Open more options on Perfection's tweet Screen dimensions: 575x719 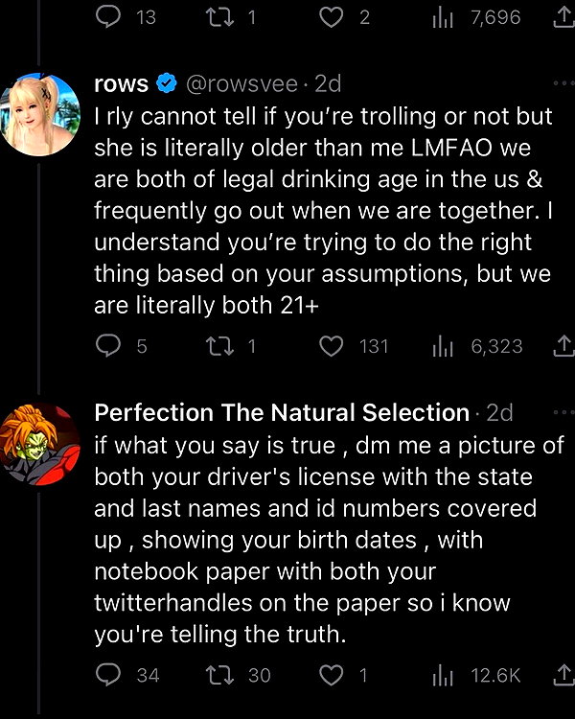click(563, 412)
